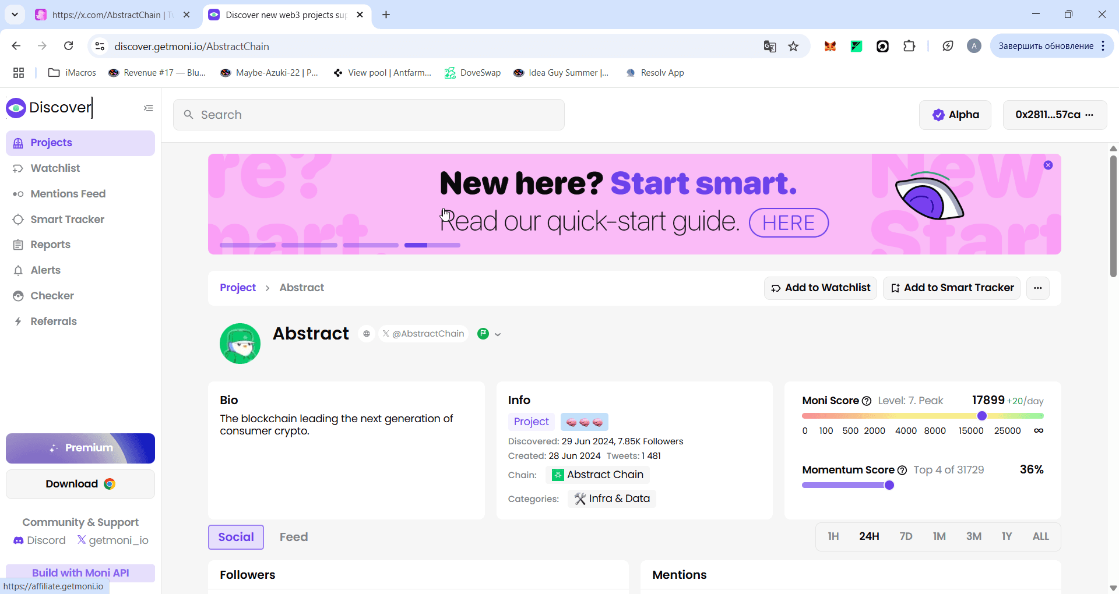Viewport: 1119px width, 594px height.
Task: Click the Infra & Data category
Action: [x=612, y=499]
